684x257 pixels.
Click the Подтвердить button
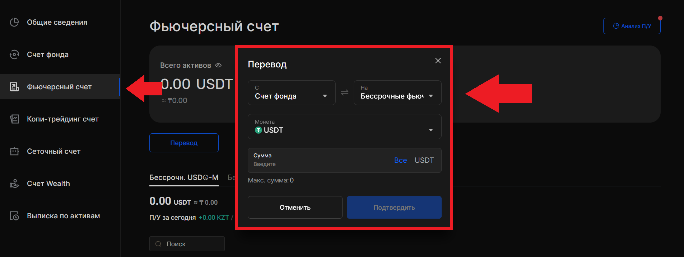point(394,207)
